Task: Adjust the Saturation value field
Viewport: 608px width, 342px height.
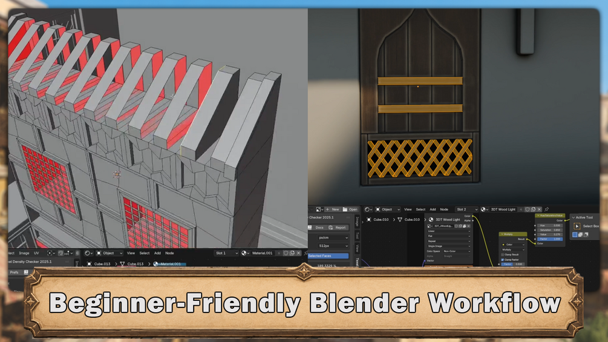Action: (550, 230)
